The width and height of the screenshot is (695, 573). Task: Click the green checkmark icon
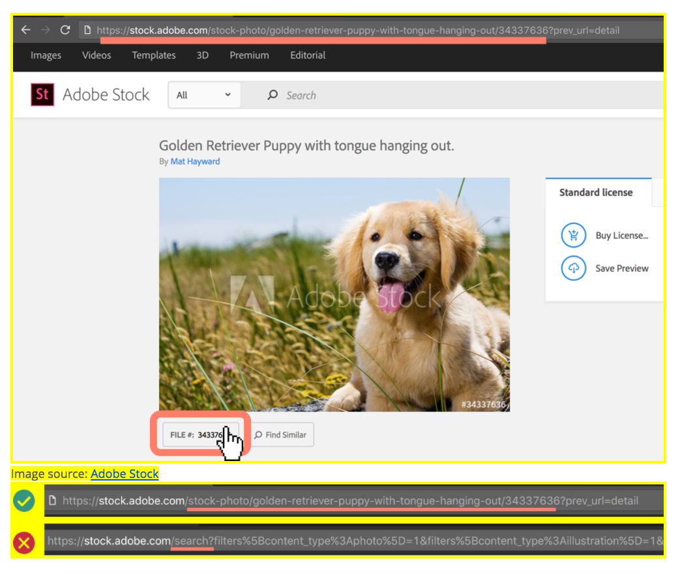coord(24,501)
